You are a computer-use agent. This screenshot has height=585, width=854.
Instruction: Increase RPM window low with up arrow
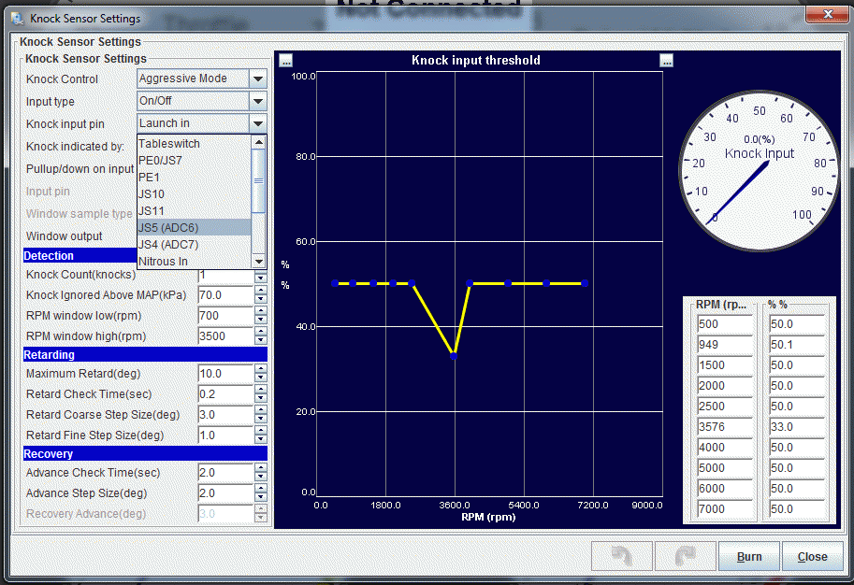pos(261,312)
